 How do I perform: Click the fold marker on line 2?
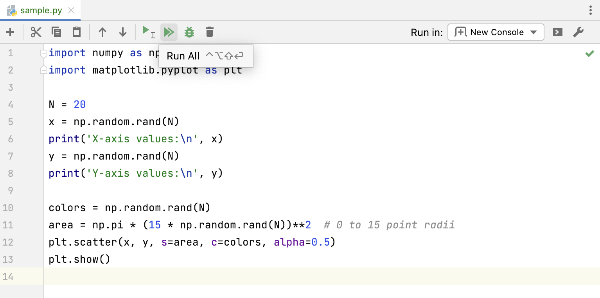click(x=44, y=70)
